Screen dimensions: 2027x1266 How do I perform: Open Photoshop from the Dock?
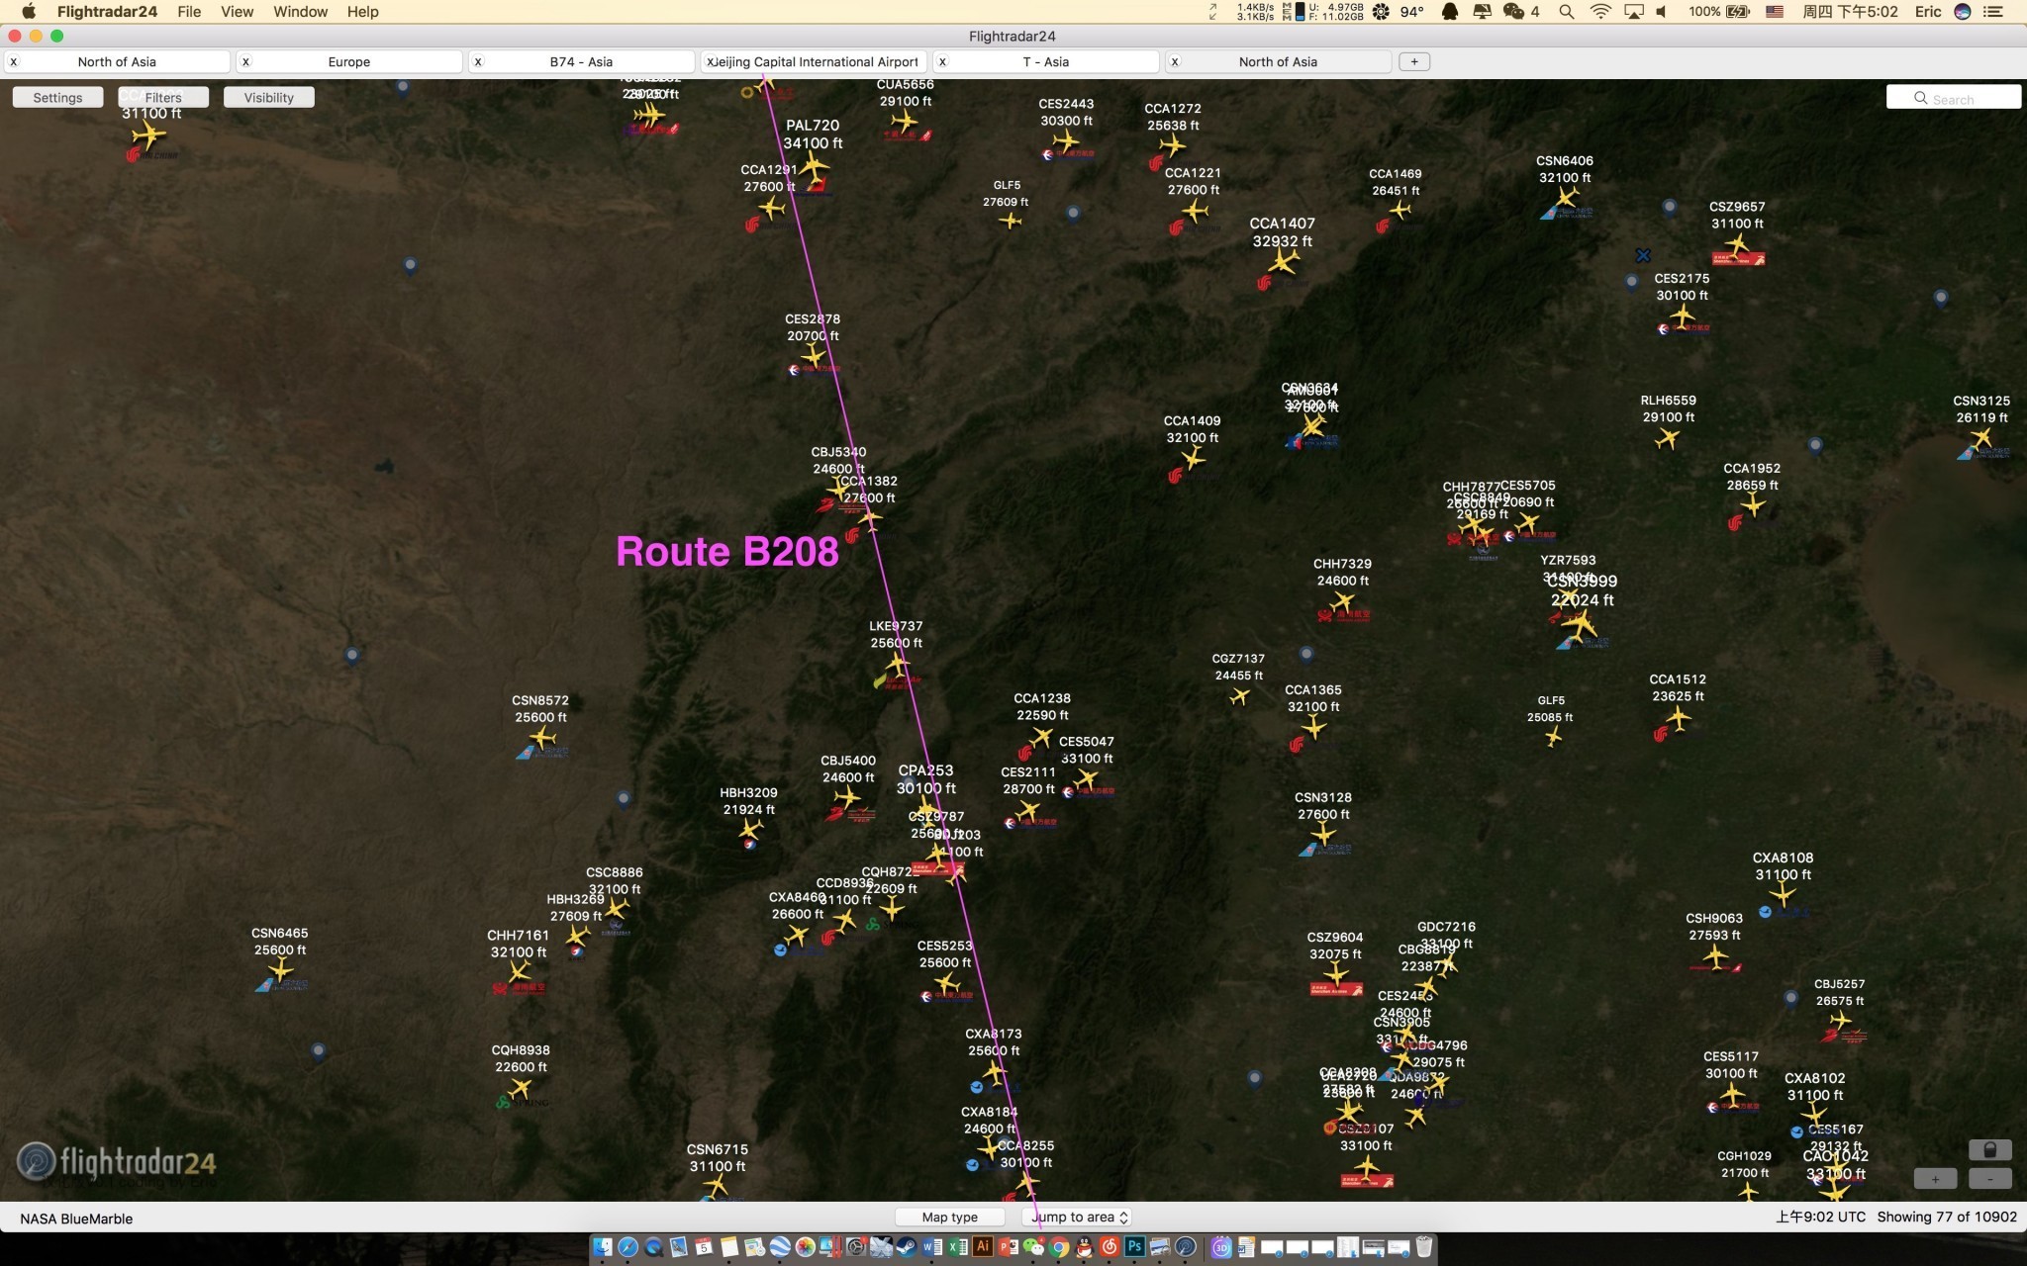(1135, 1246)
